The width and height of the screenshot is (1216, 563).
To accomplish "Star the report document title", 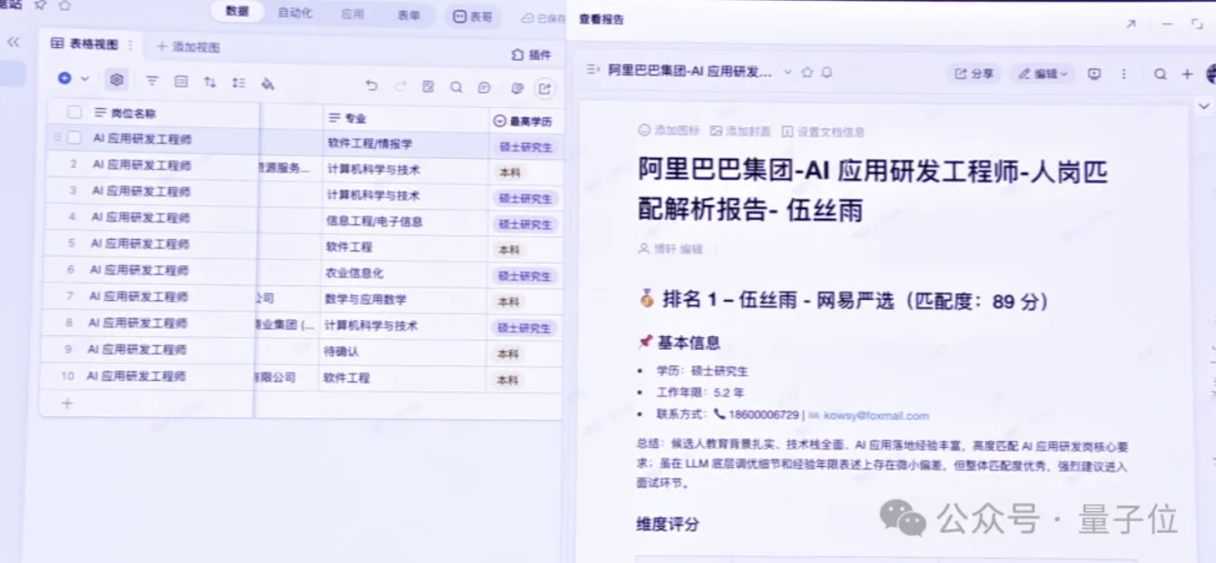I will pos(808,72).
